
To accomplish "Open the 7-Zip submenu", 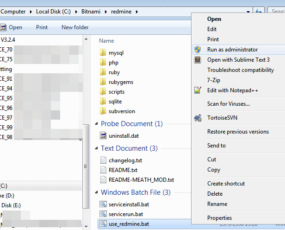I will pyautogui.click(x=214, y=80).
